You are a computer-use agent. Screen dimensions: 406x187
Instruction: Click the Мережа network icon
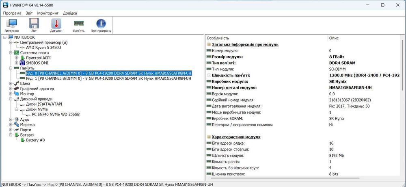(17, 124)
